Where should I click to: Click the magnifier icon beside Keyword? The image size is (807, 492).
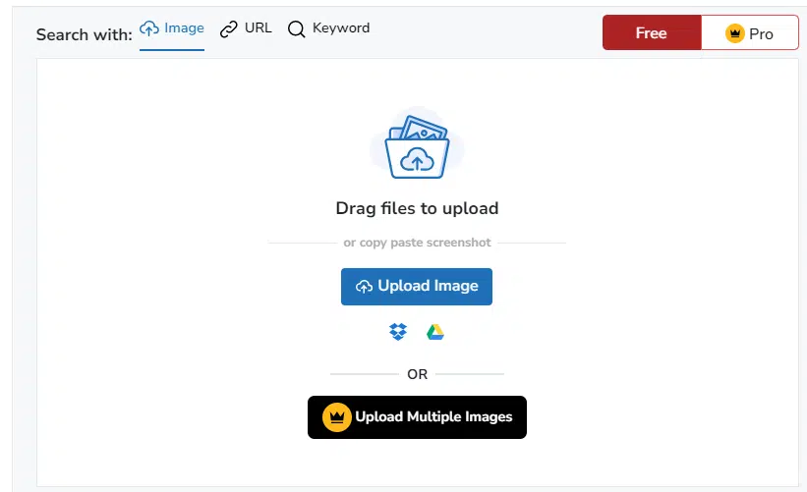click(x=296, y=29)
